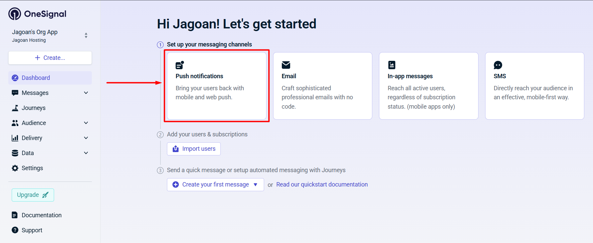
Task: Click the Dashboard gauge icon
Action: point(15,78)
